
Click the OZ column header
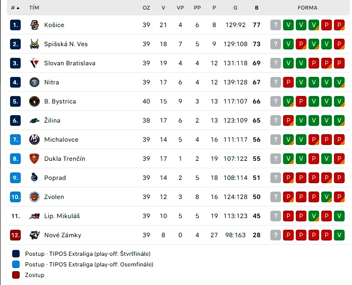pyautogui.click(x=146, y=7)
